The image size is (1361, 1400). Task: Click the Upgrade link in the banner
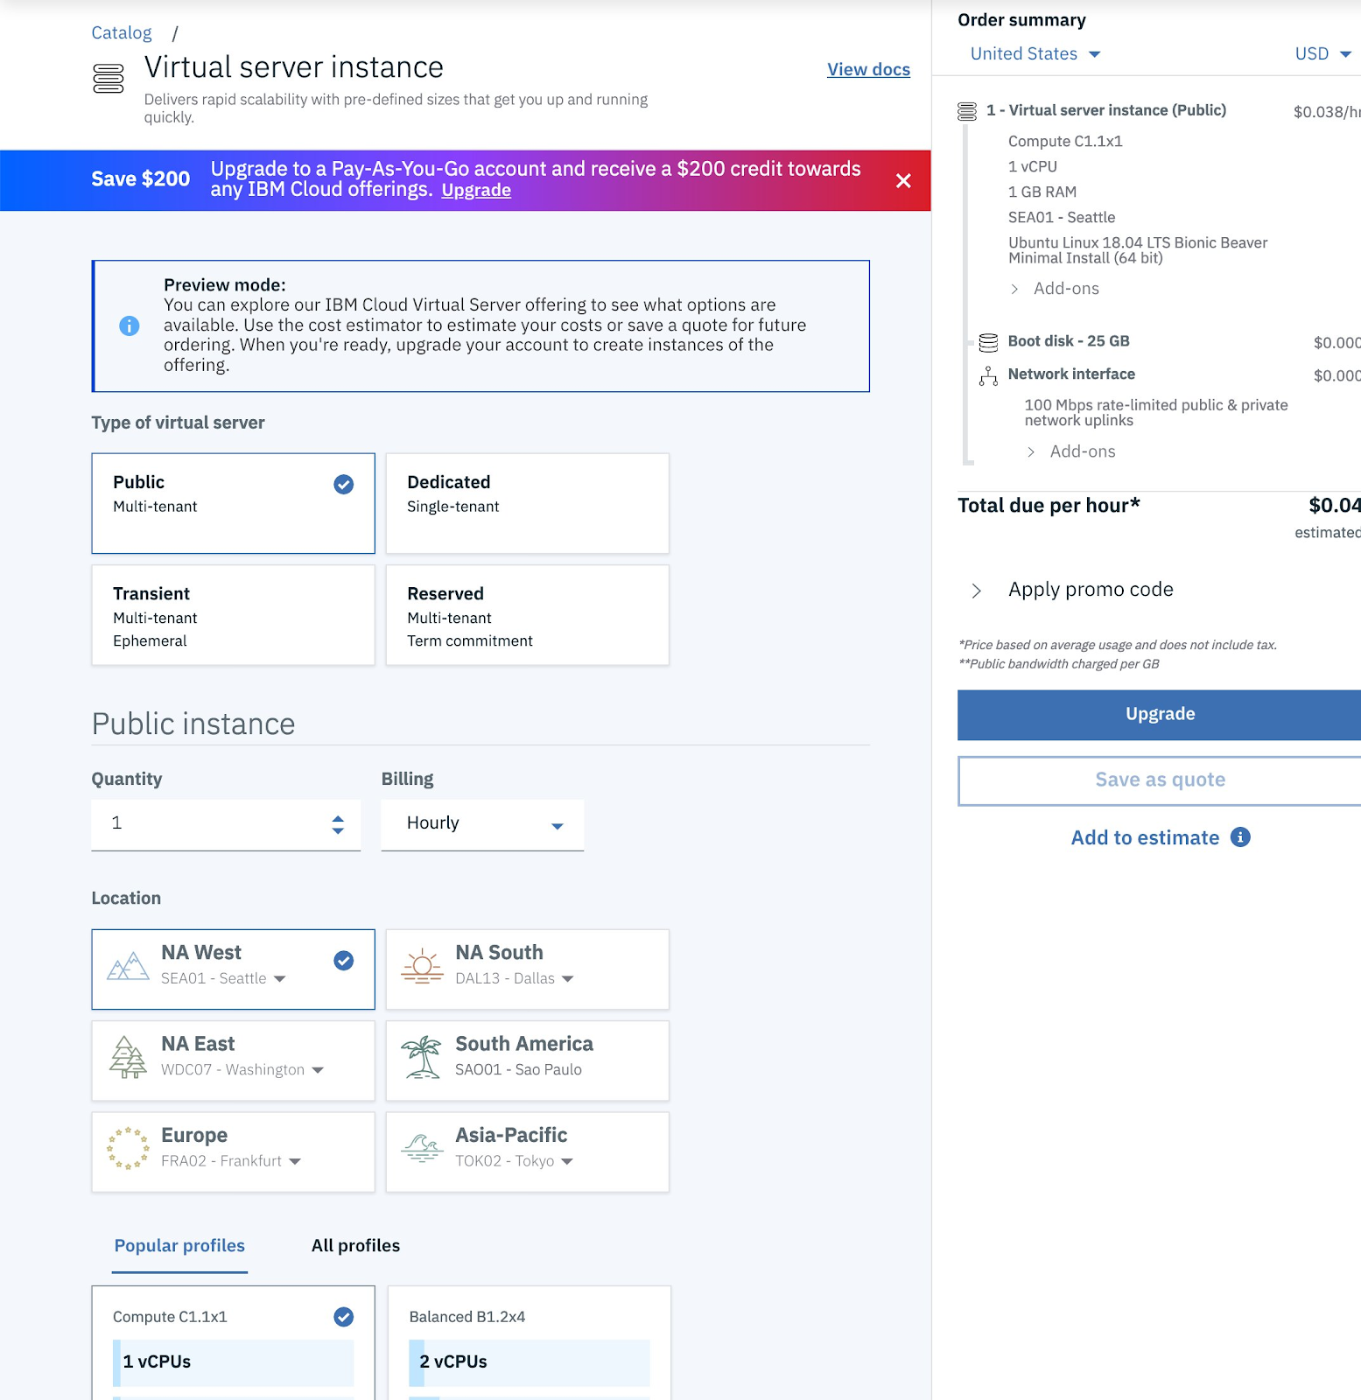point(476,191)
